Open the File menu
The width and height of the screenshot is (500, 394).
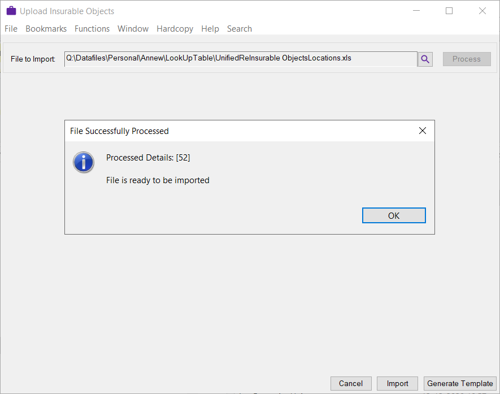pyautogui.click(x=11, y=29)
